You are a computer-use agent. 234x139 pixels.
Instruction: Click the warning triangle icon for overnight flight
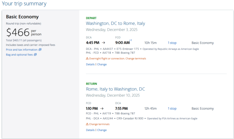[x=87, y=59]
